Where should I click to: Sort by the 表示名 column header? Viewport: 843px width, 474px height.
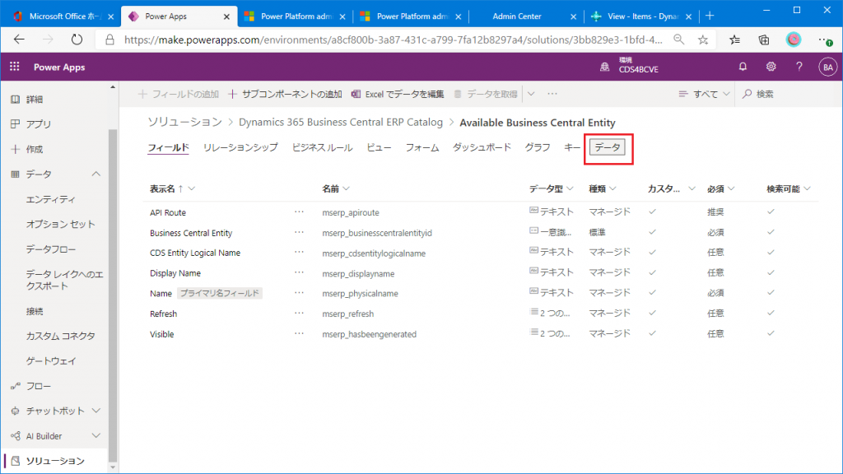click(x=172, y=188)
